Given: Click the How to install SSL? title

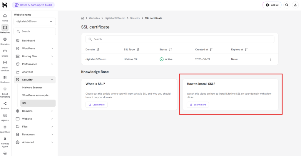Looking at the screenshot, I should coord(201,84).
